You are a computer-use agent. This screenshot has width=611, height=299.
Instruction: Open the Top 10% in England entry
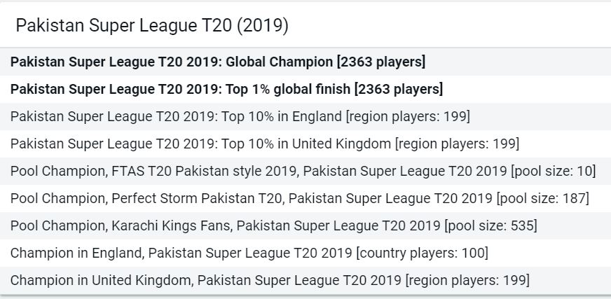tap(305, 116)
